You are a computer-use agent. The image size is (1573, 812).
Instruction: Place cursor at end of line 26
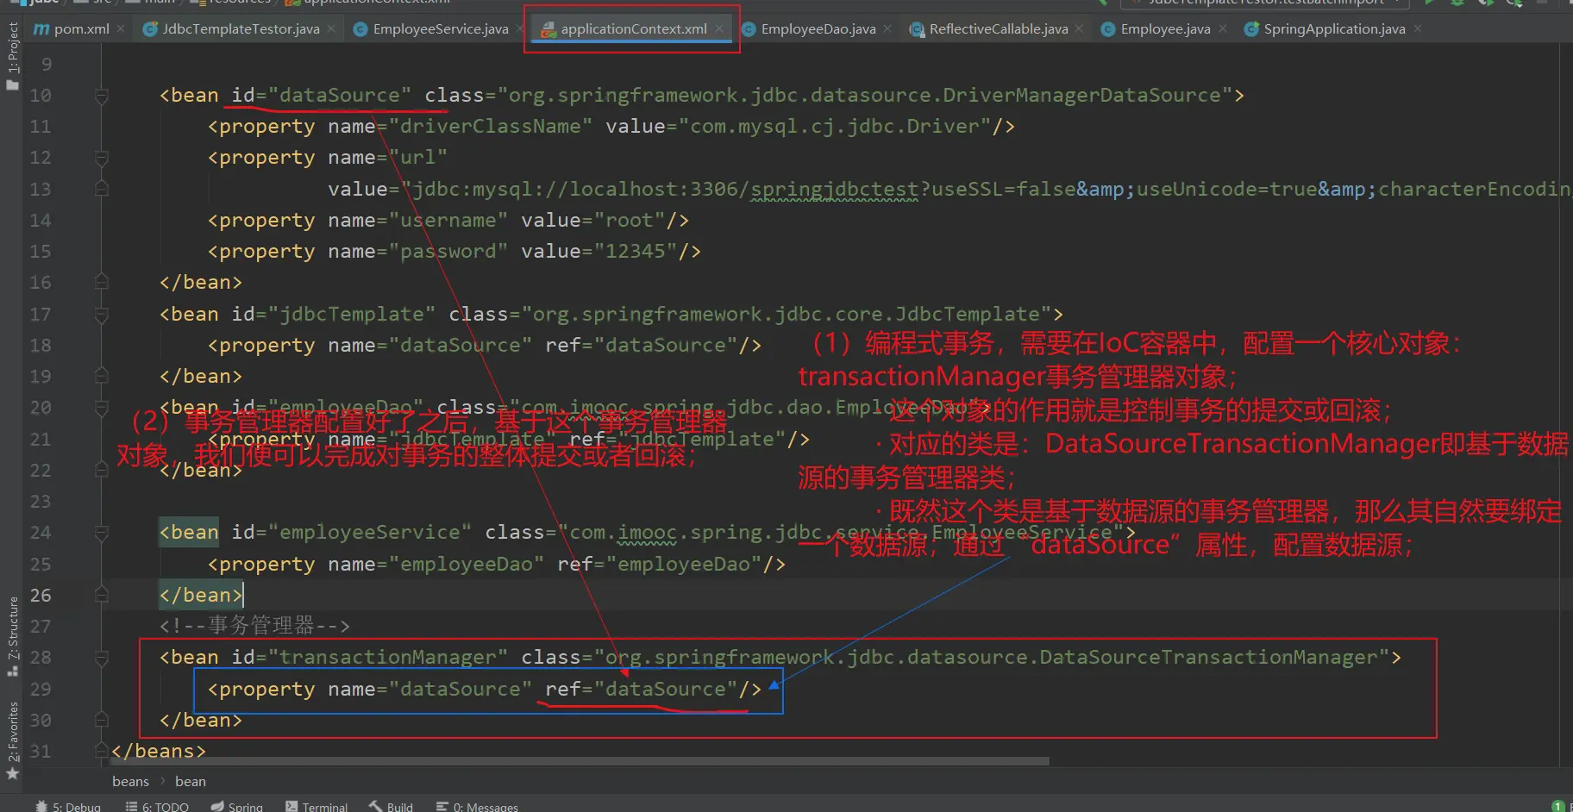(x=244, y=596)
